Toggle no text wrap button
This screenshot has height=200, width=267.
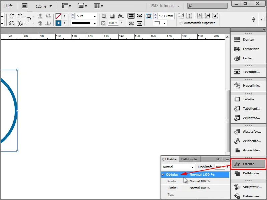131,16
